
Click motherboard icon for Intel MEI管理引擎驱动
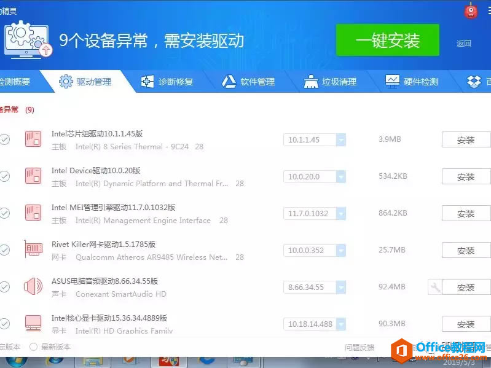click(x=33, y=213)
